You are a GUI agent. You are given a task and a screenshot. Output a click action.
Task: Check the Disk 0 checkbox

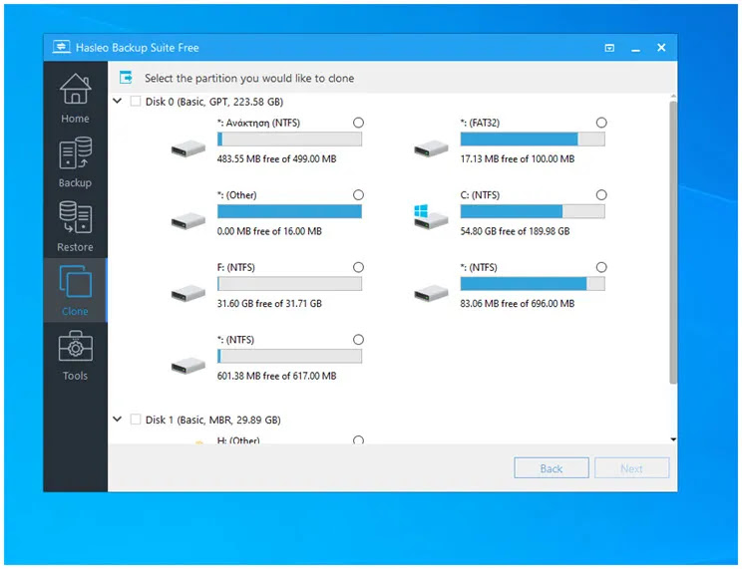tap(136, 102)
